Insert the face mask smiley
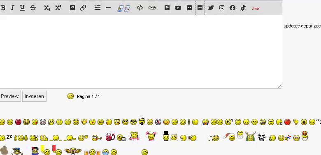This screenshot has height=155, width=321. coord(105,152)
